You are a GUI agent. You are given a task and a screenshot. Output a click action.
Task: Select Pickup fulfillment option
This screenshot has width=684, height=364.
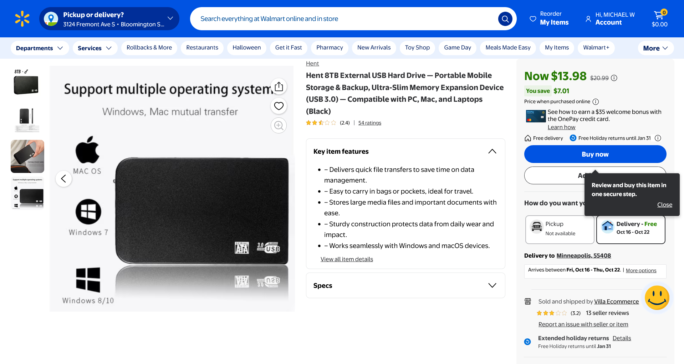tap(560, 230)
